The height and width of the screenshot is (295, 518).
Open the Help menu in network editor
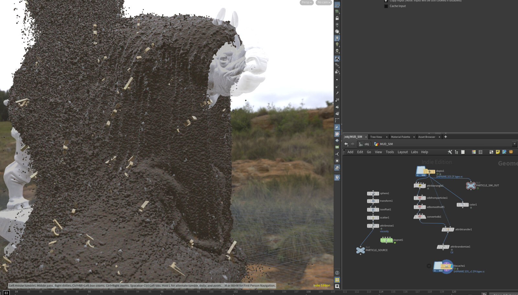point(424,152)
